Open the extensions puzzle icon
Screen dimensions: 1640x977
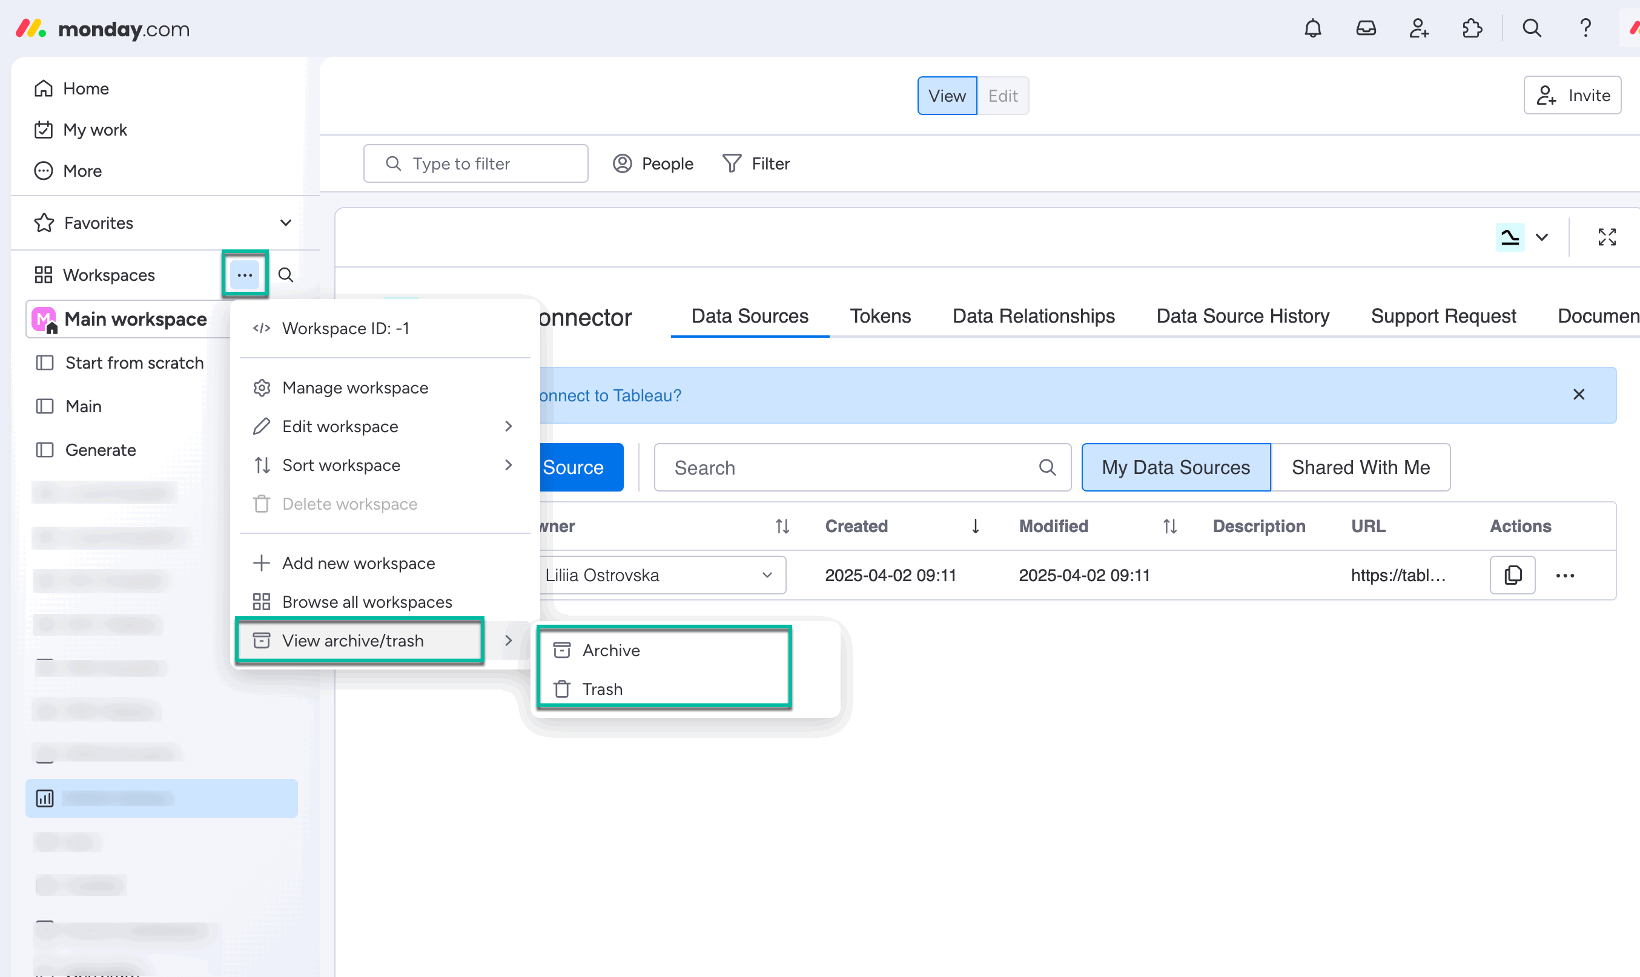pos(1472,28)
